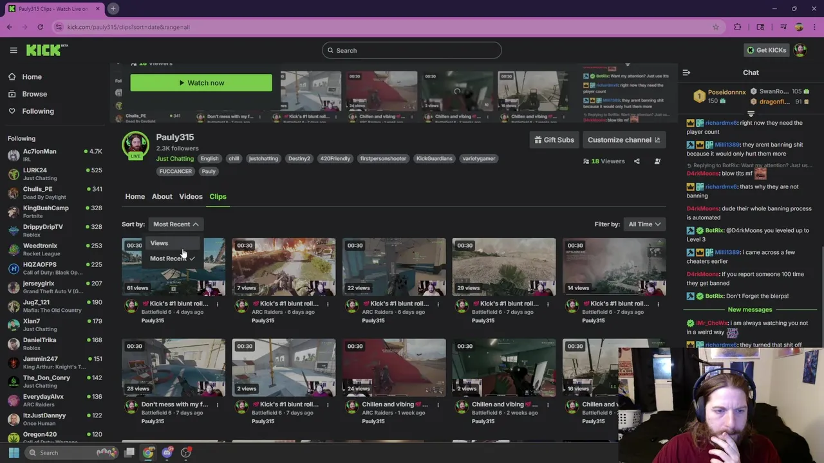The height and width of the screenshot is (463, 824).
Task: Click the KickGuardians tag
Action: pos(434,159)
